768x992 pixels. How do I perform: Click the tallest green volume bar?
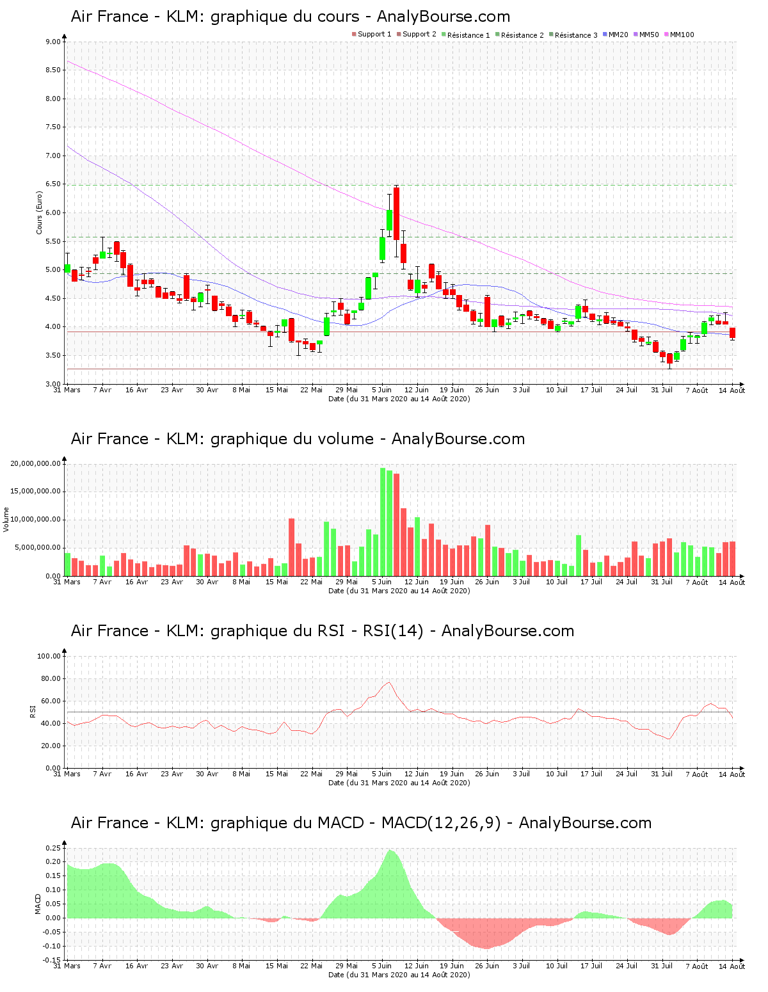[383, 522]
